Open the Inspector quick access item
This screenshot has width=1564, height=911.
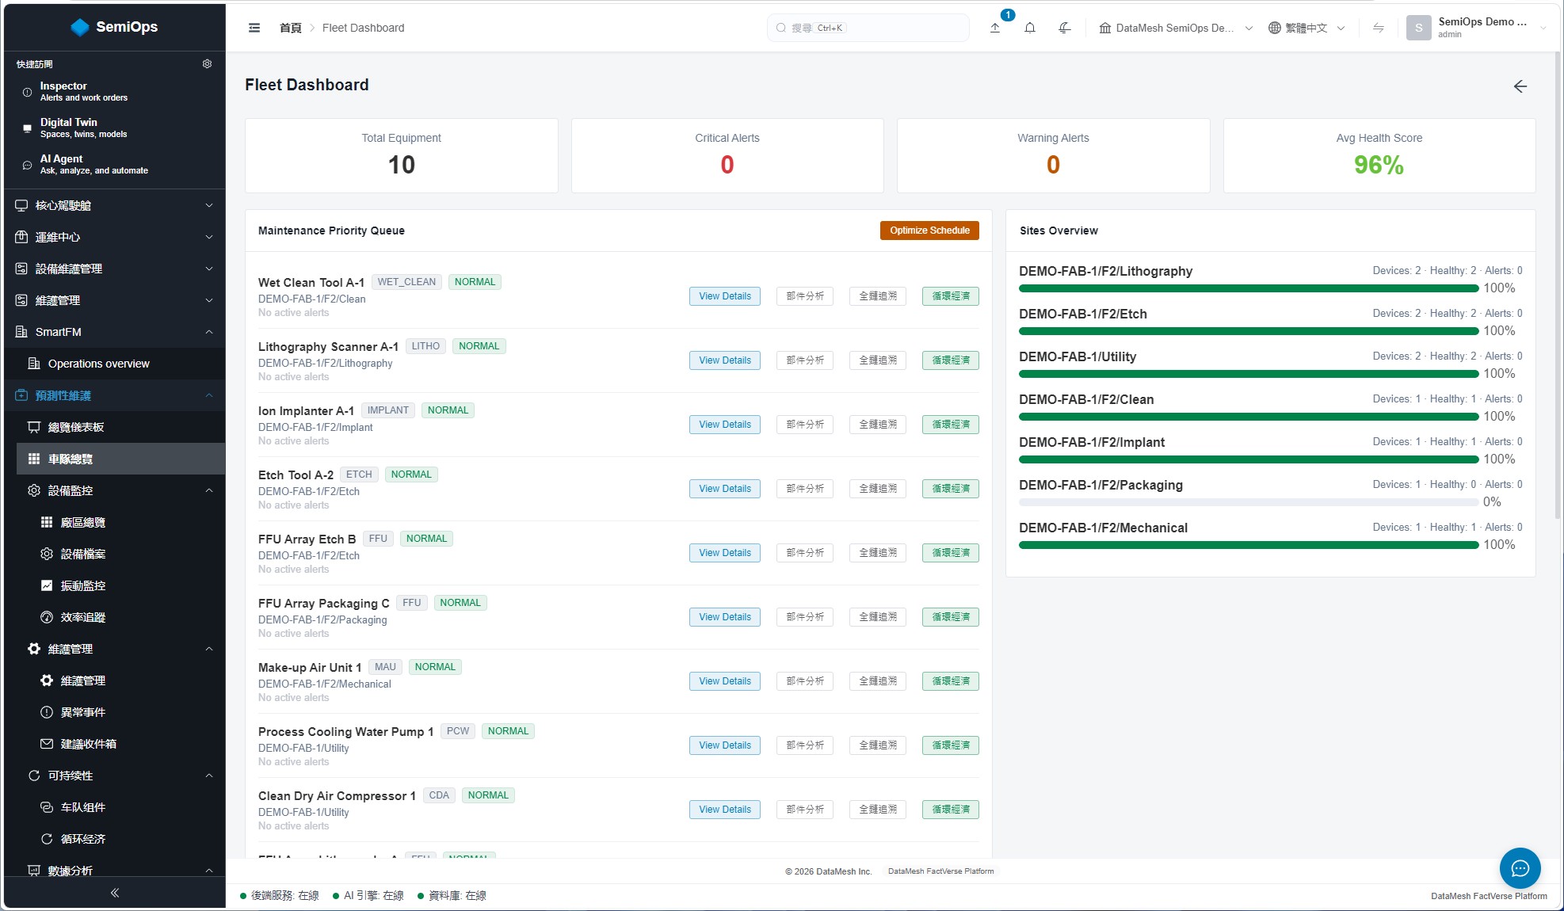[x=115, y=91]
